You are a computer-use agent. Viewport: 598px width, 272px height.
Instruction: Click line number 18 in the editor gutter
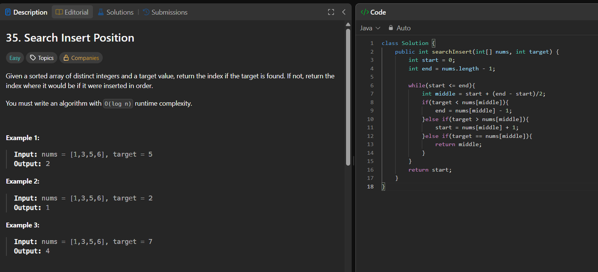(x=370, y=187)
